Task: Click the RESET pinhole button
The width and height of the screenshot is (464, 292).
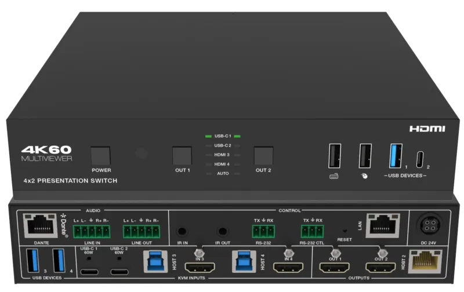Action: coord(345,231)
